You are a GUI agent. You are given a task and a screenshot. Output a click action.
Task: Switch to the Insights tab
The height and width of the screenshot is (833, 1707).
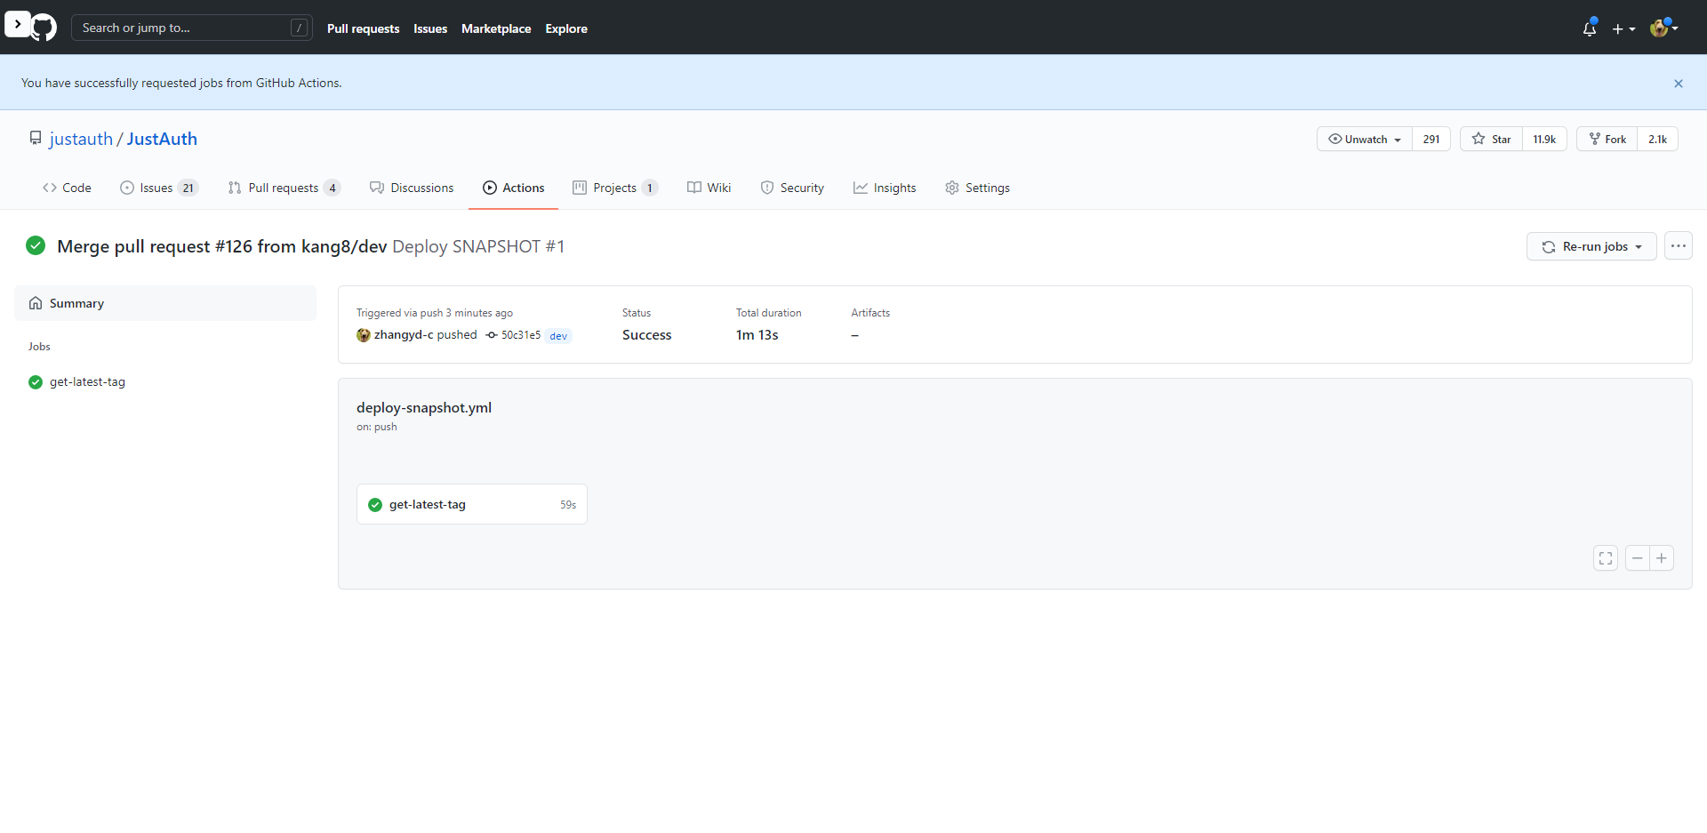point(885,188)
